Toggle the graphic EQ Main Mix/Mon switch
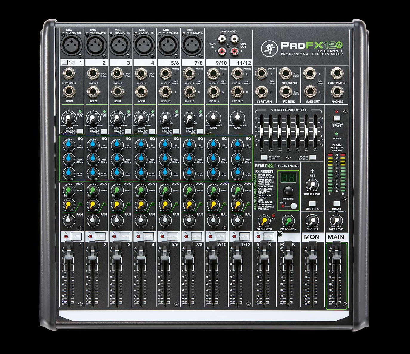The width and height of the screenshot is (410, 354). pyautogui.click(x=264, y=157)
